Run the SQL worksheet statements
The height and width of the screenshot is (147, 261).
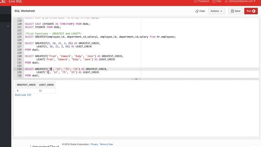pos(251,11)
